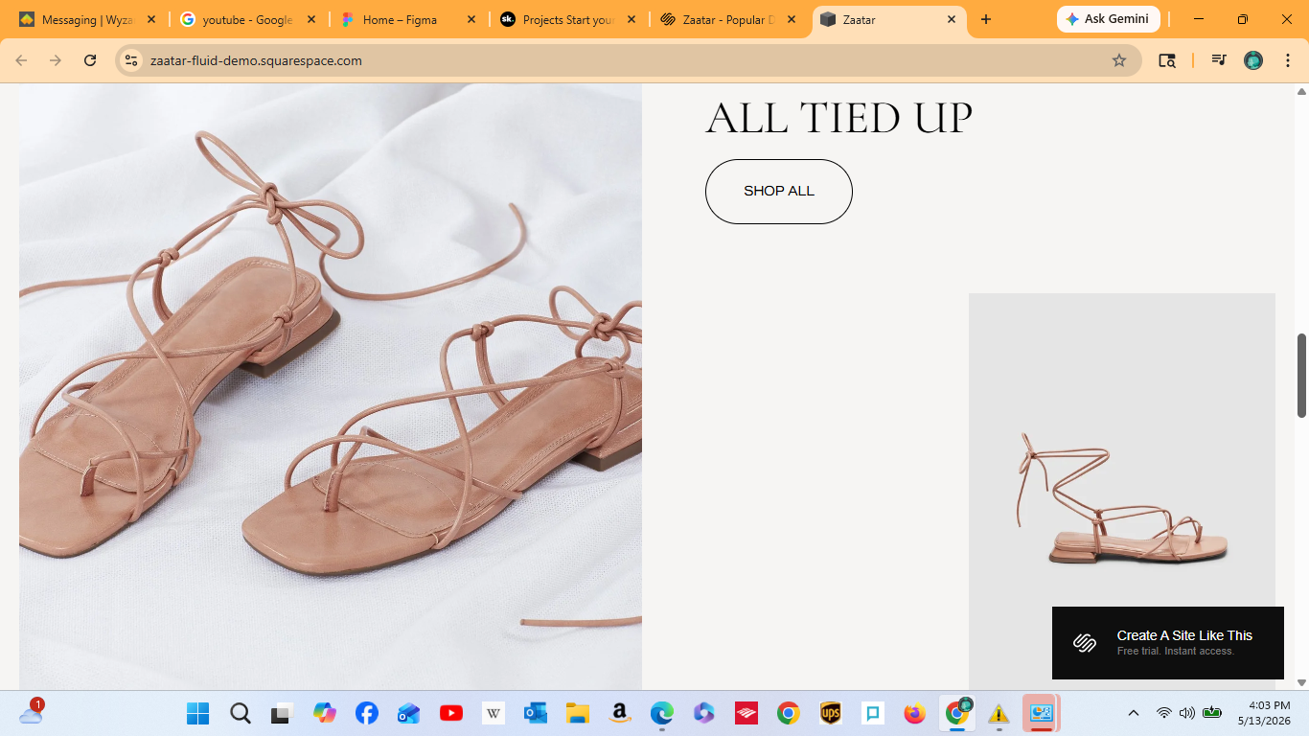Open the Chrome profile avatar
The width and height of the screenshot is (1309, 736).
pos(1253,60)
